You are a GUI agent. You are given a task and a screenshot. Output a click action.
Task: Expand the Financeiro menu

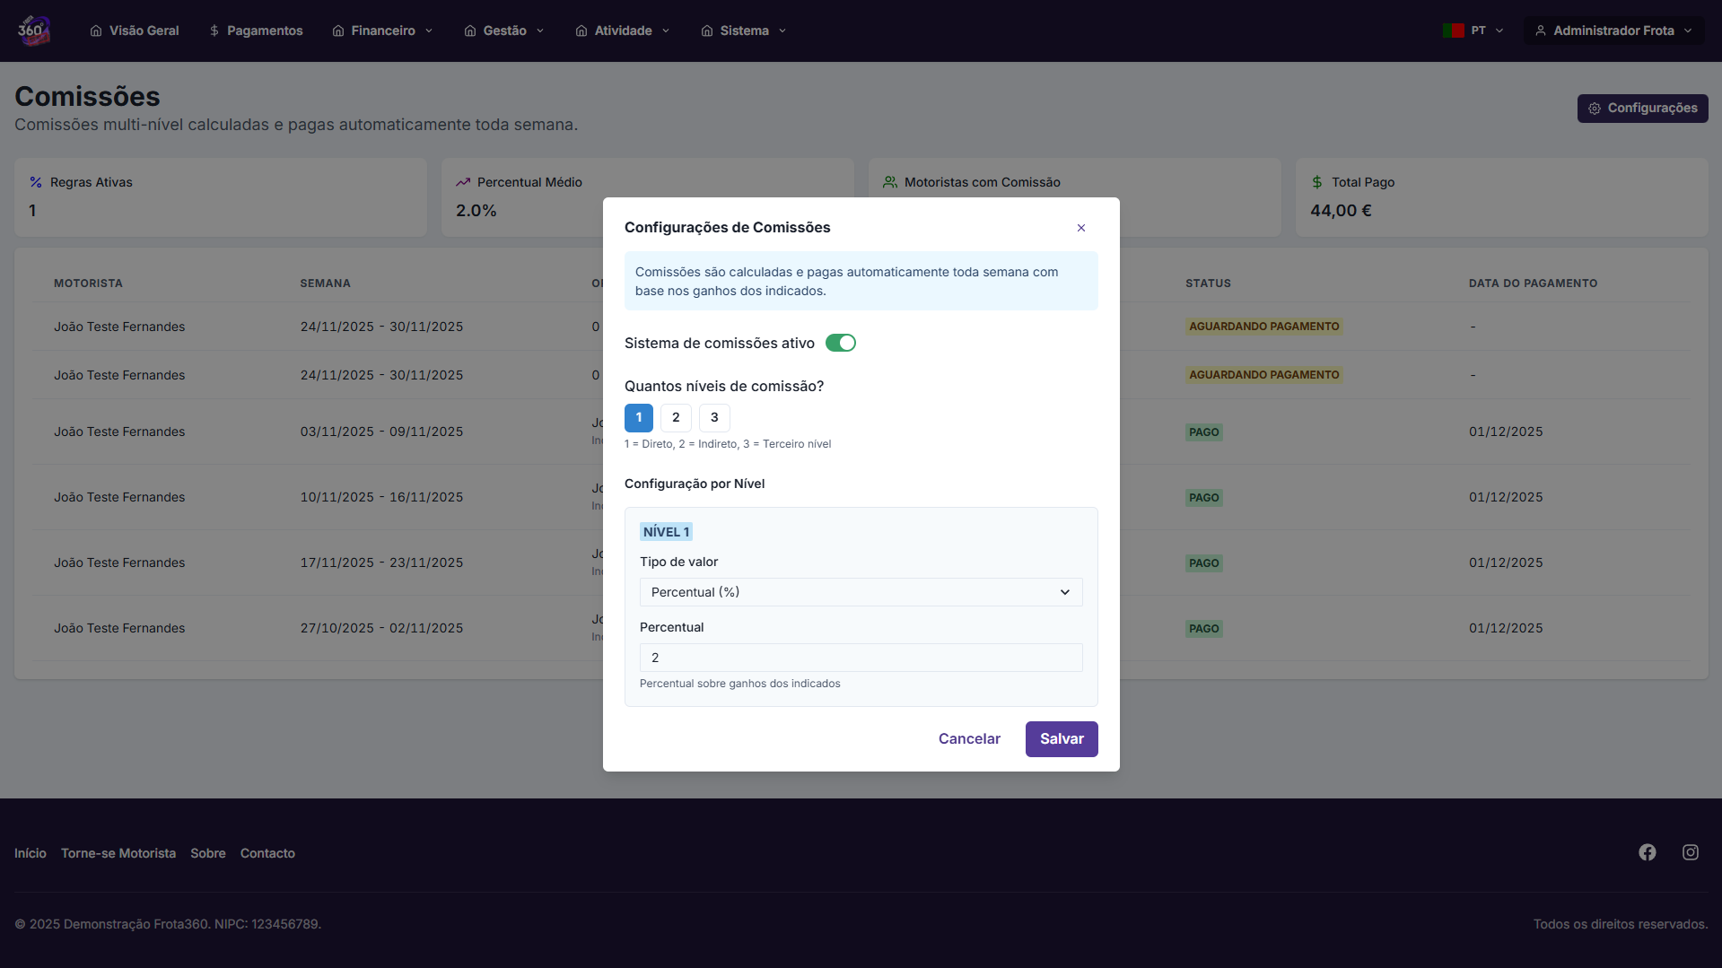point(382,31)
